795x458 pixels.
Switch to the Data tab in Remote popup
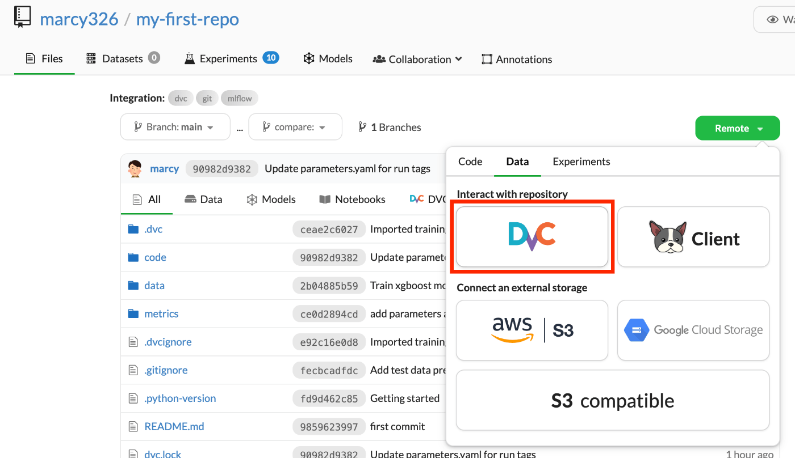click(517, 162)
